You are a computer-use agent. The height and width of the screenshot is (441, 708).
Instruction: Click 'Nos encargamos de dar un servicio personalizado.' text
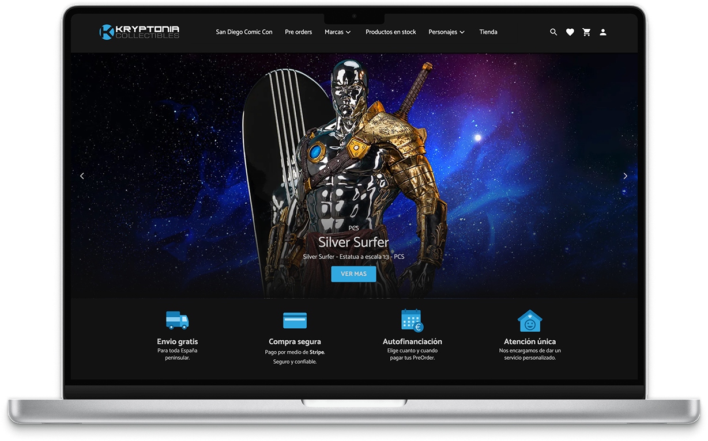(530, 354)
